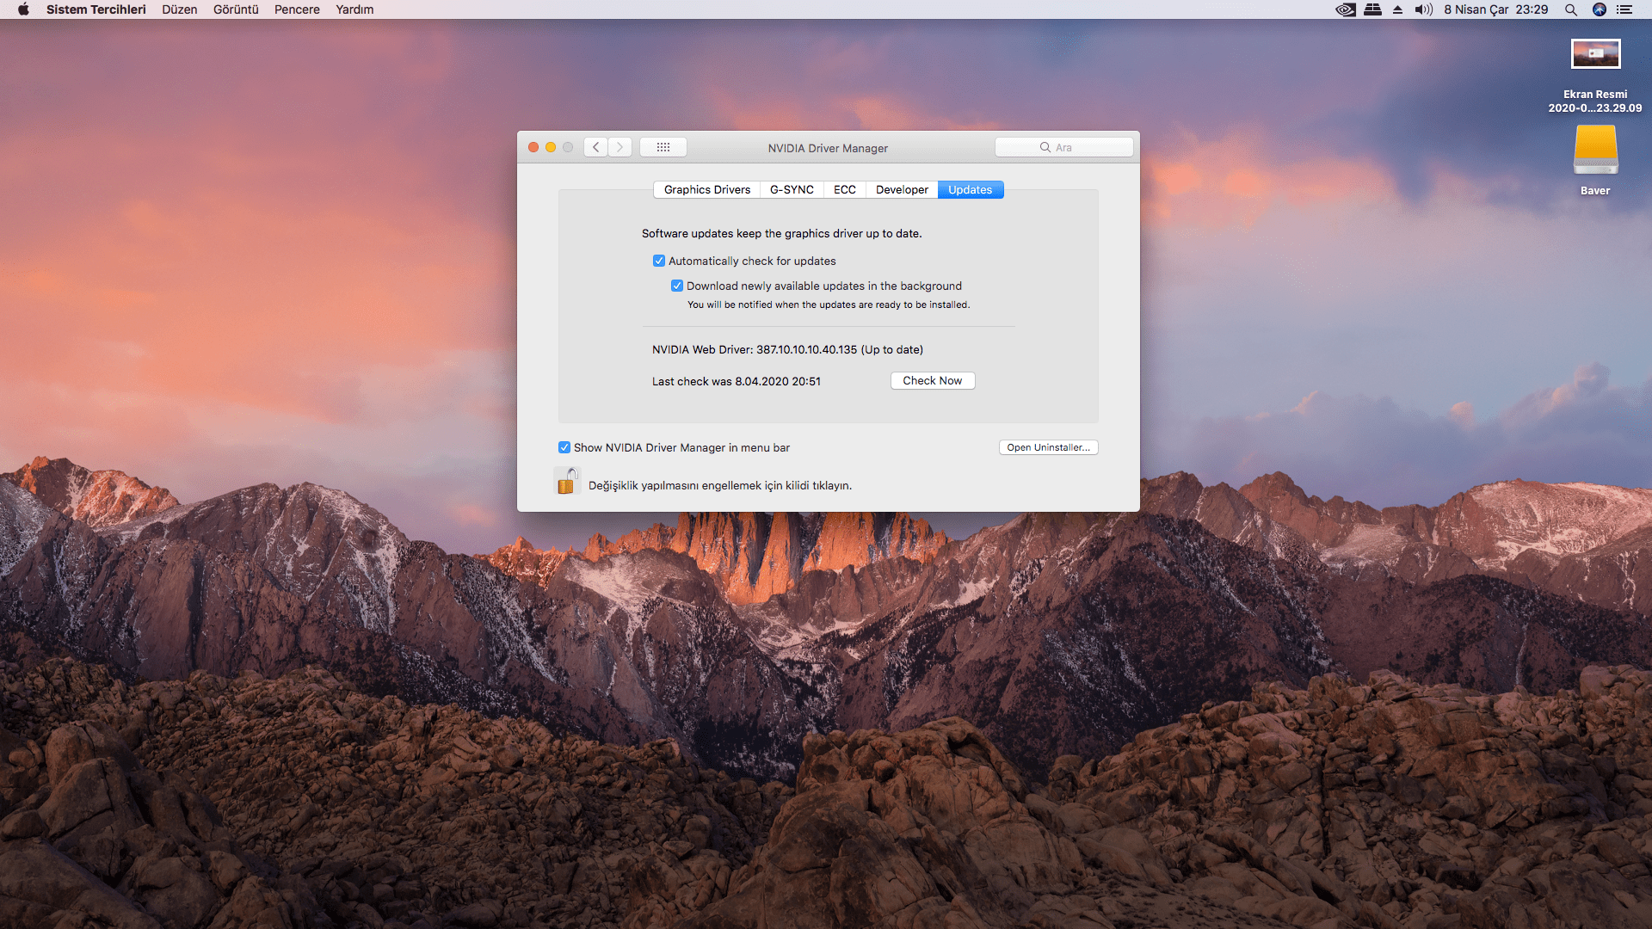
Task: Uncheck Download newly available updates in background
Action: [x=677, y=286]
